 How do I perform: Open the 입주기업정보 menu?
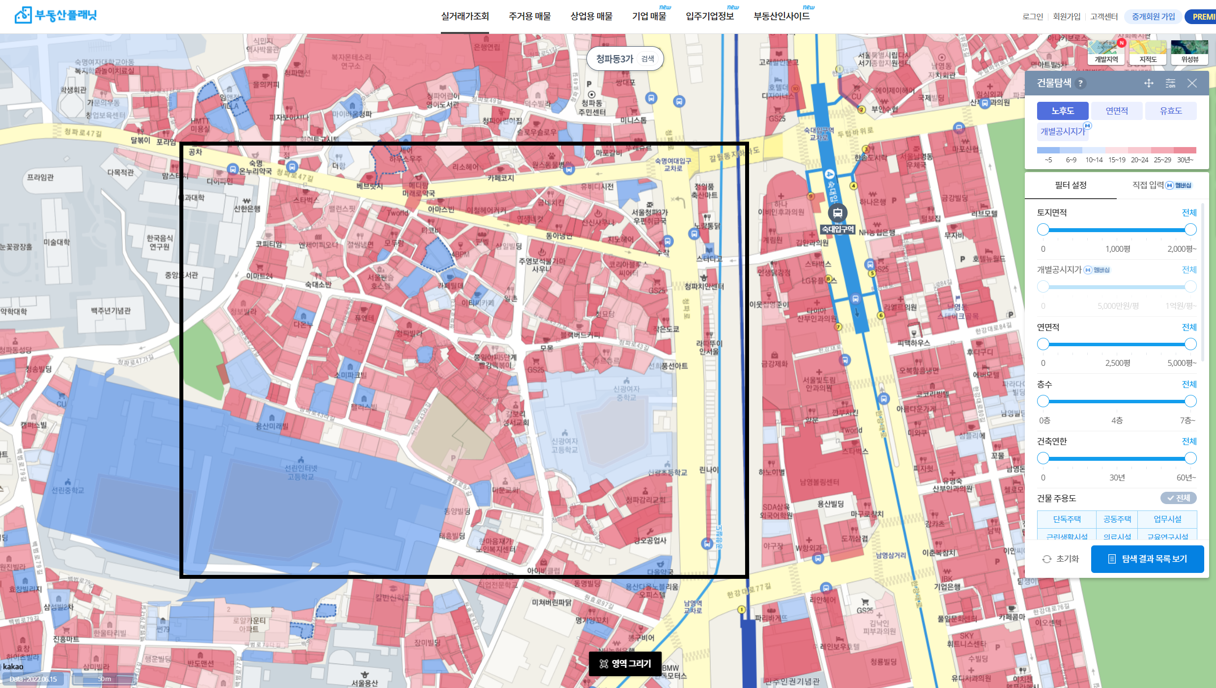point(710,16)
